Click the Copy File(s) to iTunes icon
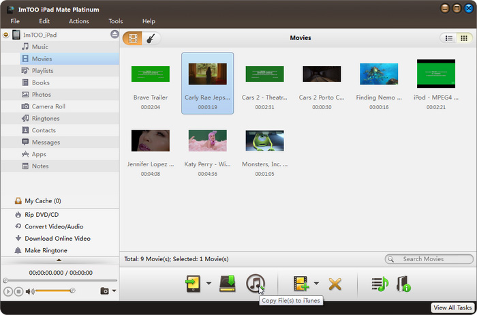This screenshot has width=477, height=315. (256, 284)
